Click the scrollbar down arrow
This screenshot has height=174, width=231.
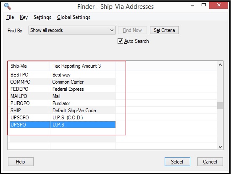pos(220,147)
